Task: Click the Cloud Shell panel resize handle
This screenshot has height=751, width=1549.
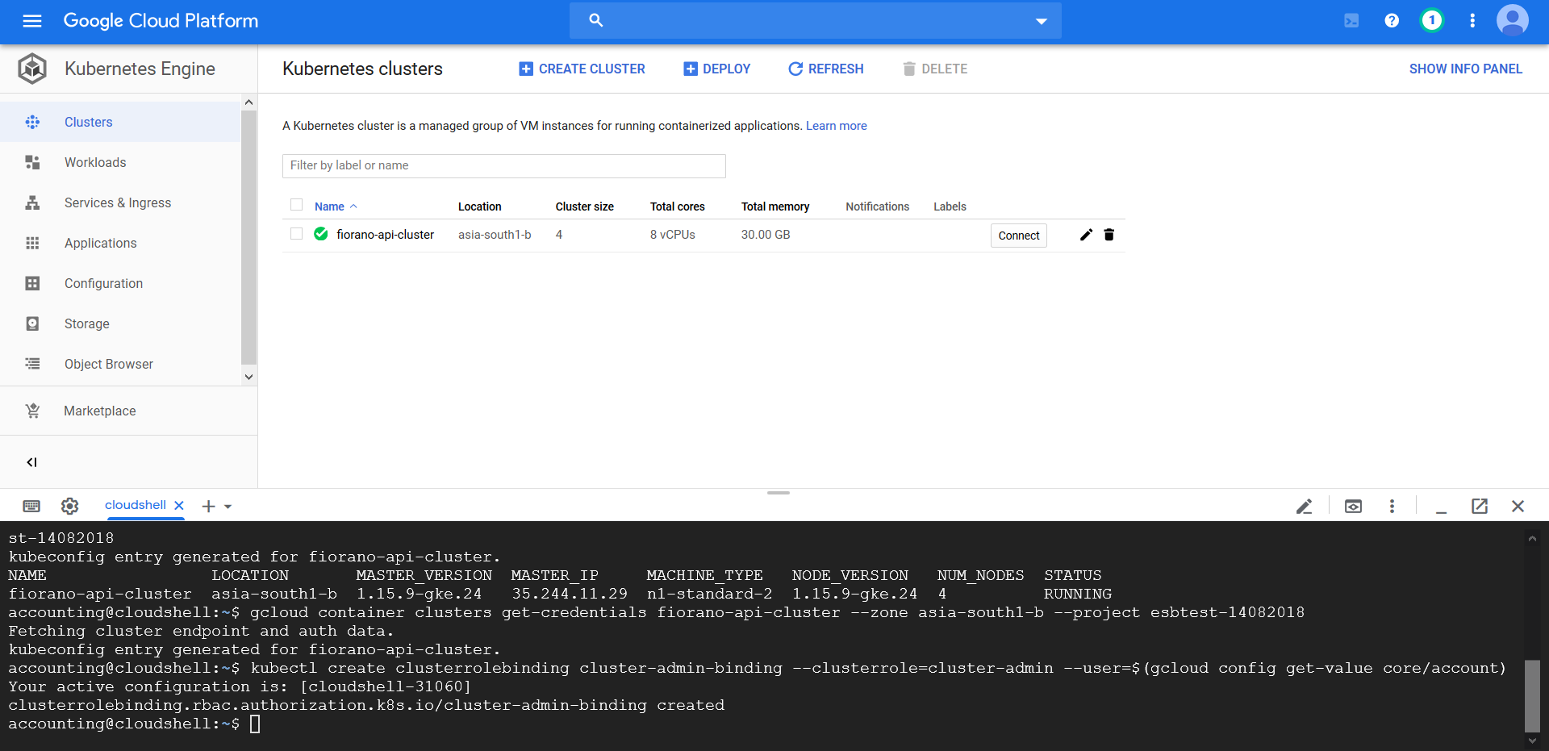Action: (779, 492)
